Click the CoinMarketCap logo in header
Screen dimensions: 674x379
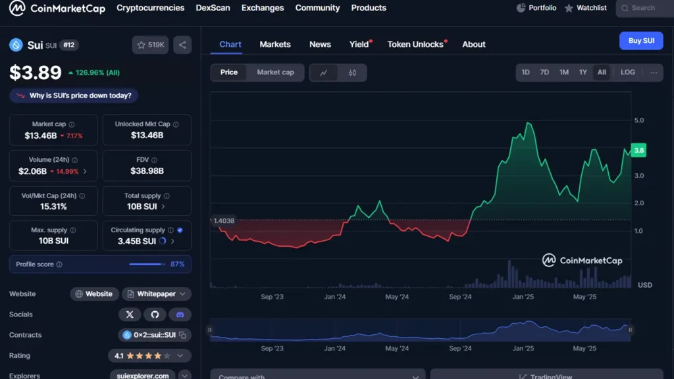(x=57, y=8)
